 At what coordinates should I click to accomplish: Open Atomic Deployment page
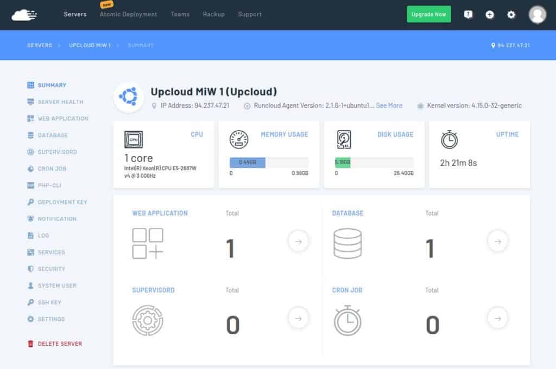point(128,14)
